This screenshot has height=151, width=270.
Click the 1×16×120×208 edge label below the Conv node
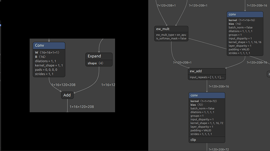(63, 85)
